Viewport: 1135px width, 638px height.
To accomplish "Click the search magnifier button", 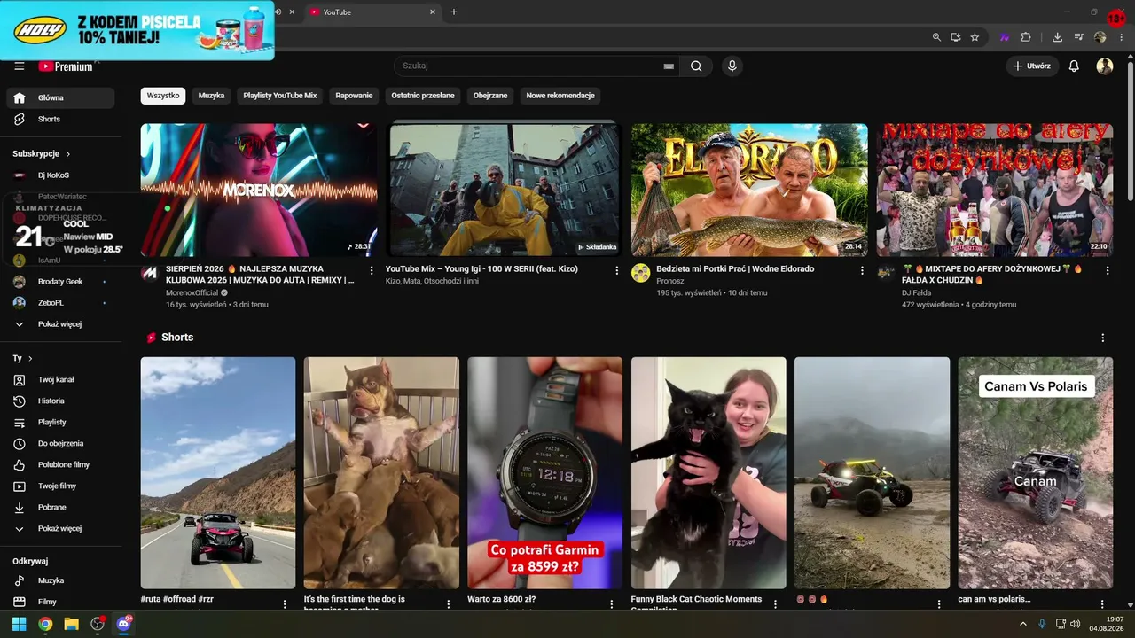I will click(696, 66).
